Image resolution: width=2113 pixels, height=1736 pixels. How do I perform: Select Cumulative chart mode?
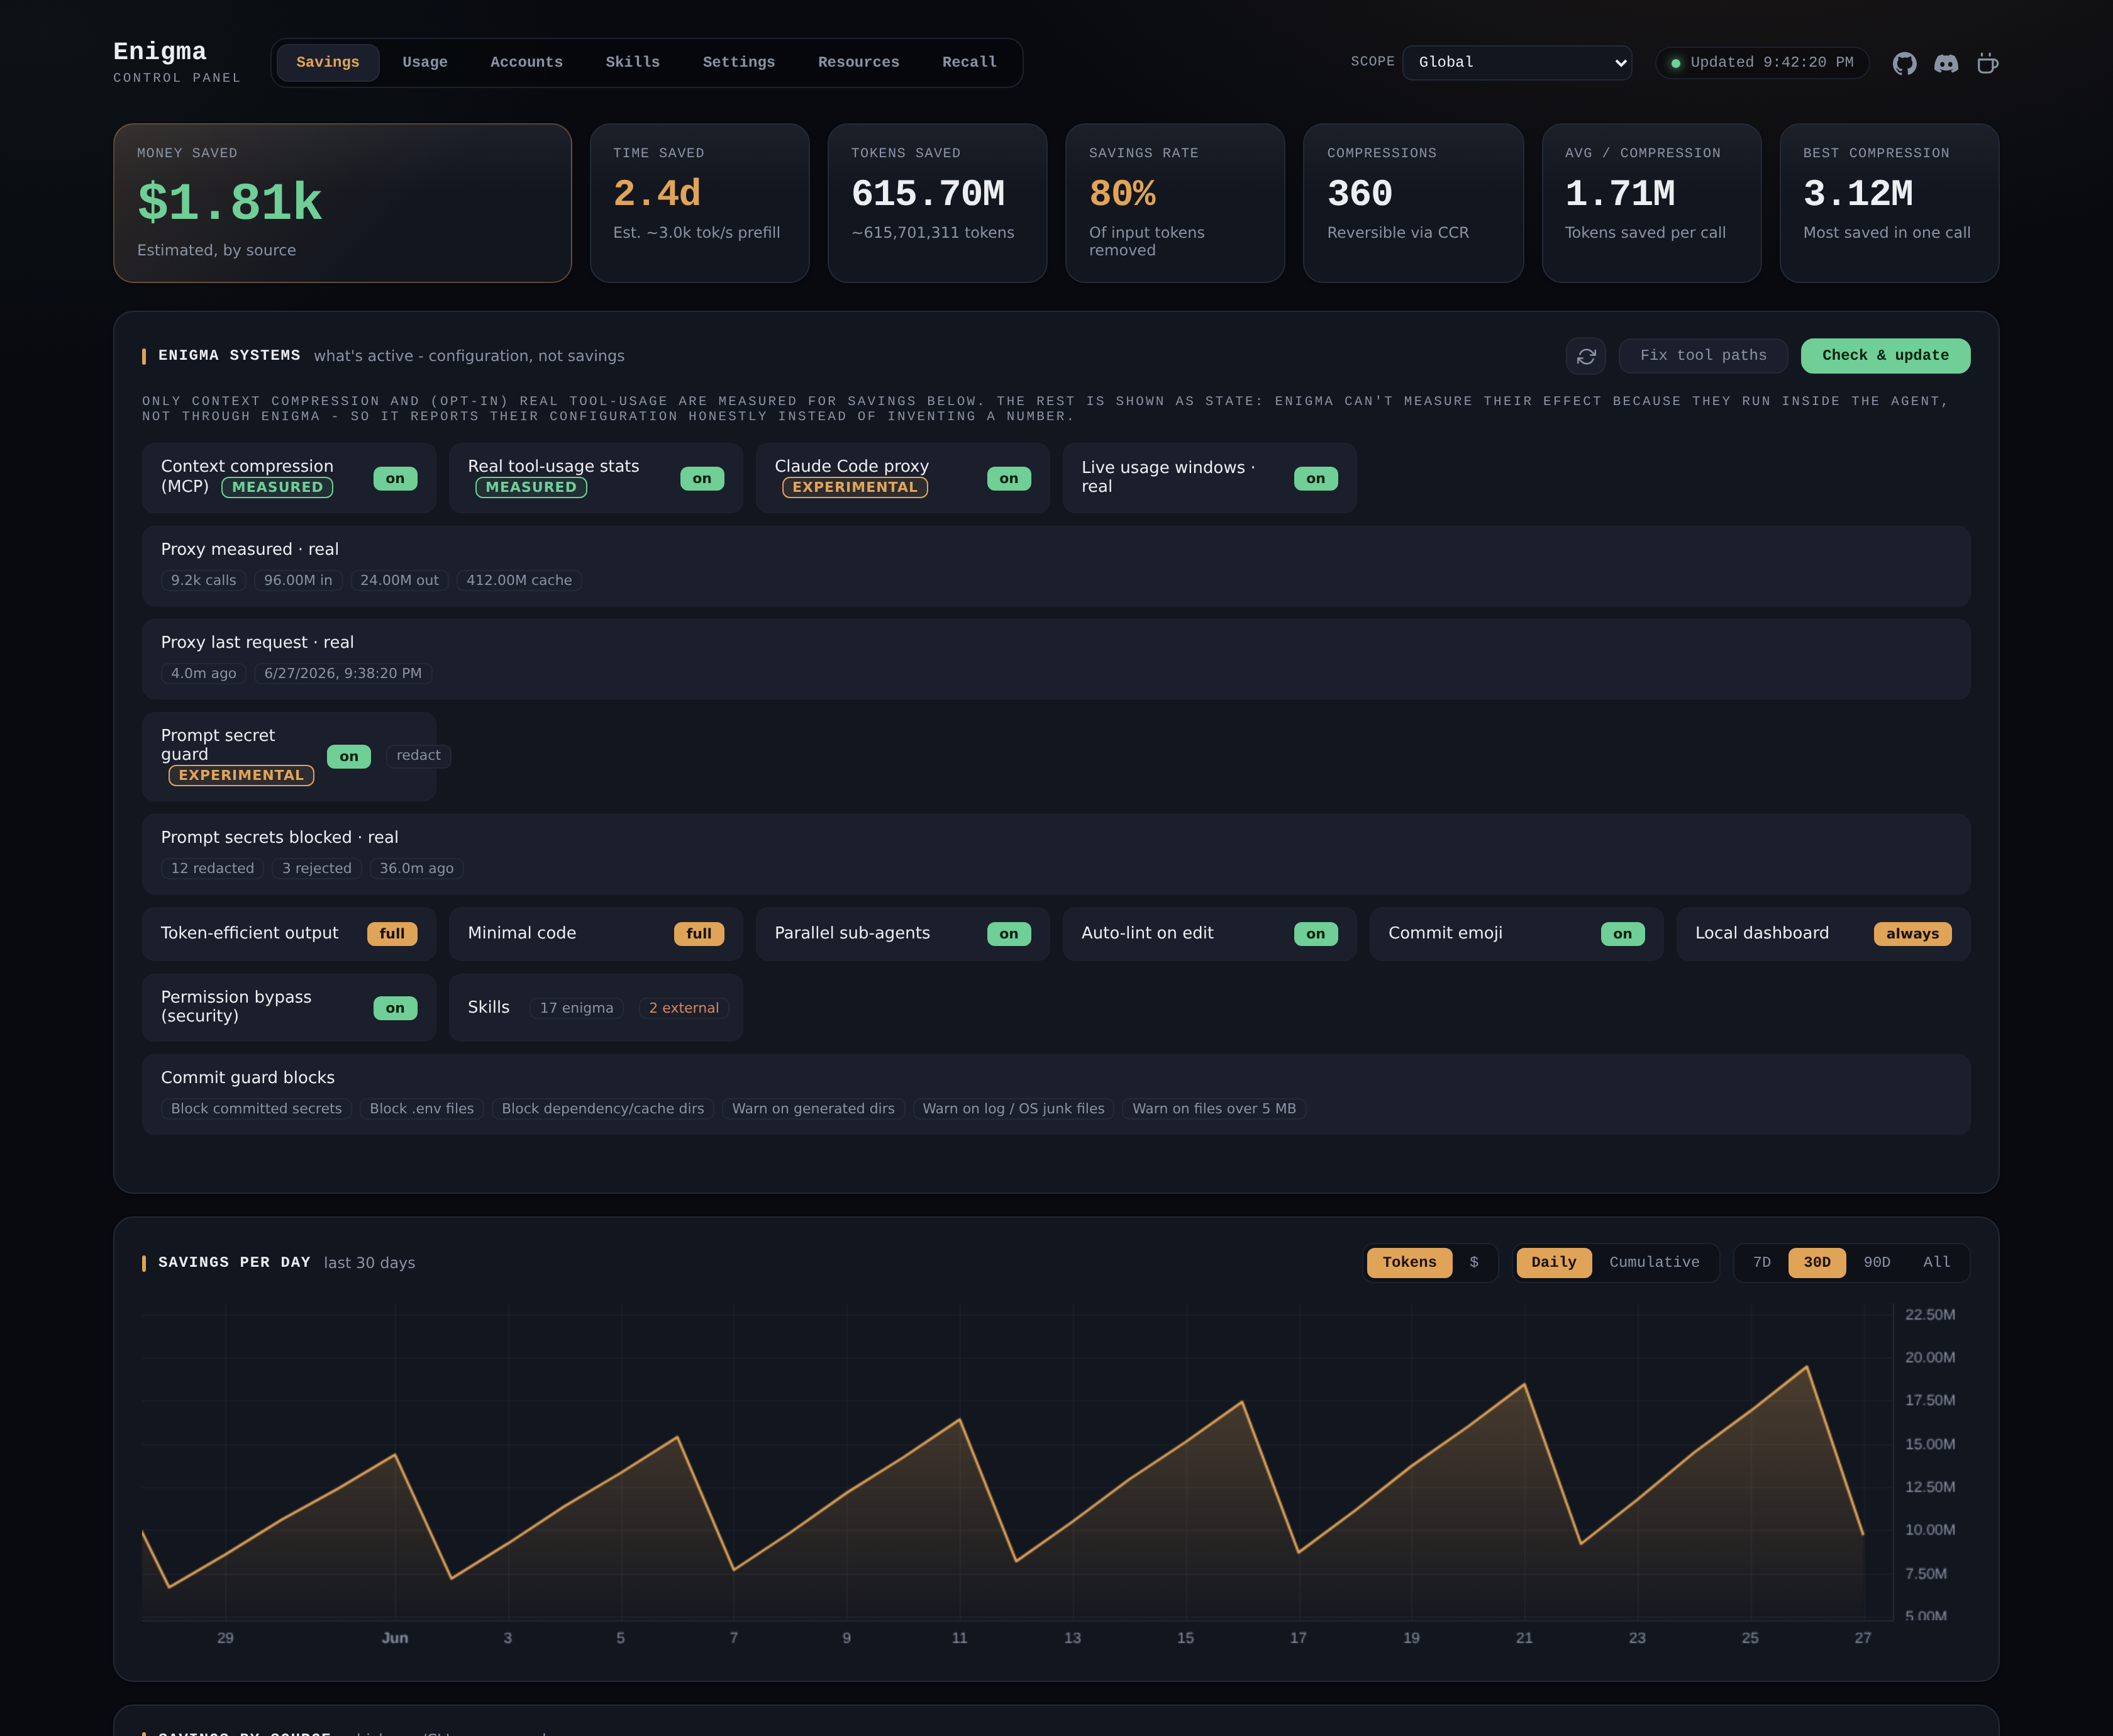click(x=1654, y=1263)
